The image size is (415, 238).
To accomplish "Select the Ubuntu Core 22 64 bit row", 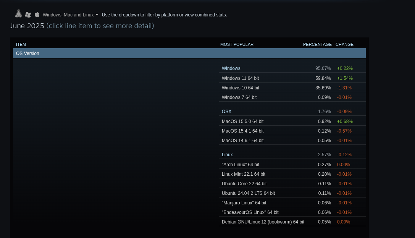I will (292, 183).
